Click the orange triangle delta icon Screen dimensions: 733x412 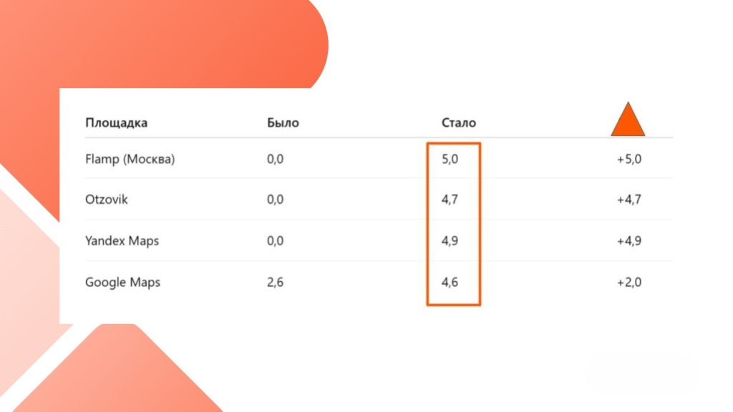click(x=628, y=121)
